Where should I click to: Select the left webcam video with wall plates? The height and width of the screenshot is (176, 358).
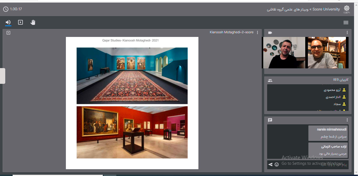click(x=284, y=53)
